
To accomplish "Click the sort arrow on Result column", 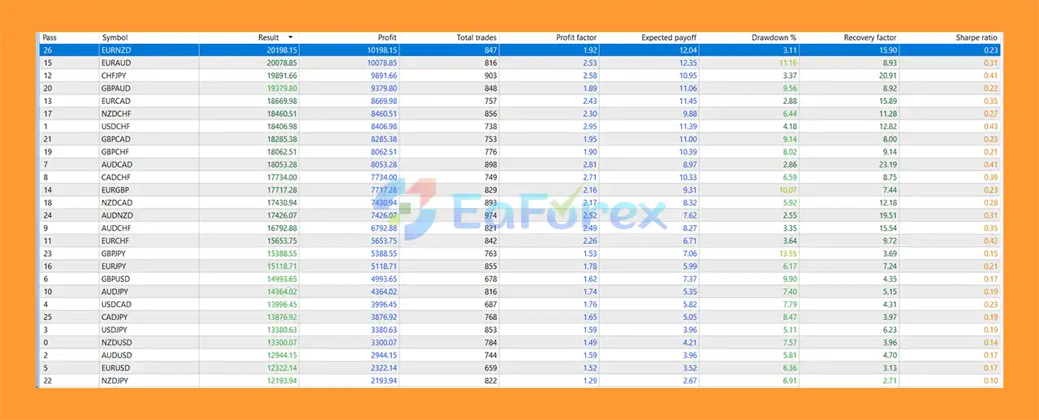I will (x=291, y=37).
